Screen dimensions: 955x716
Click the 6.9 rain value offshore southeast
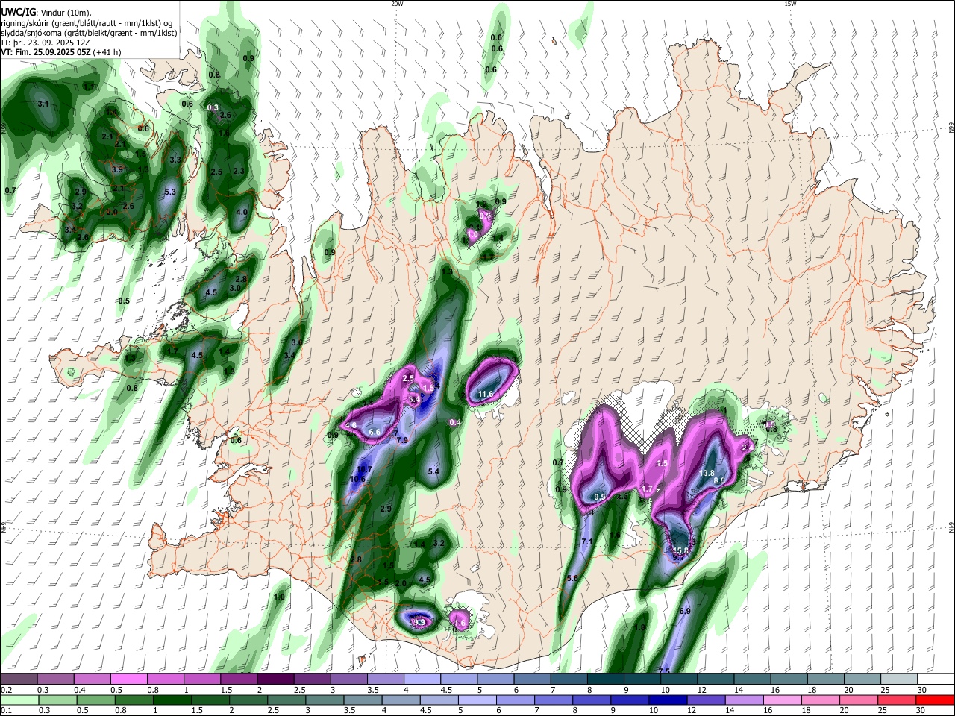pyautogui.click(x=685, y=611)
